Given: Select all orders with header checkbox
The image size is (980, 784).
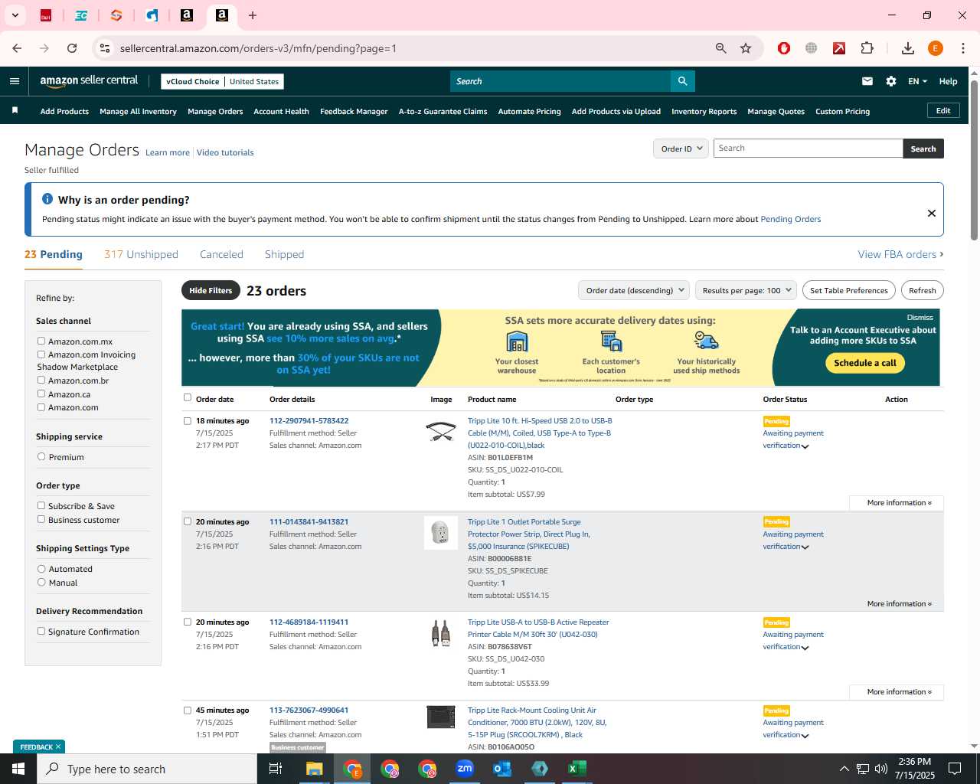Looking at the screenshot, I should point(188,397).
